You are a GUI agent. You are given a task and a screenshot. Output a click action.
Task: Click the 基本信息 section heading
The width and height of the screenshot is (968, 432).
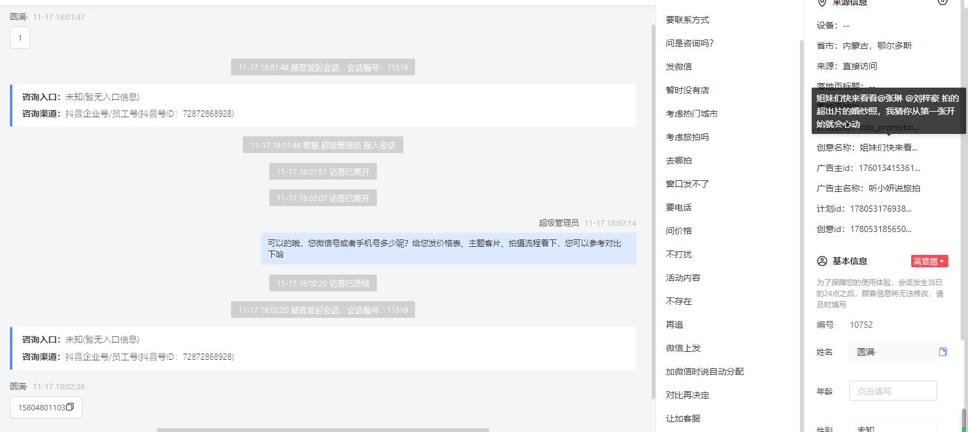click(850, 261)
